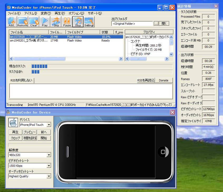Click the Remove toolbar icon
The height and width of the screenshot is (192, 223).
[x=22, y=22]
